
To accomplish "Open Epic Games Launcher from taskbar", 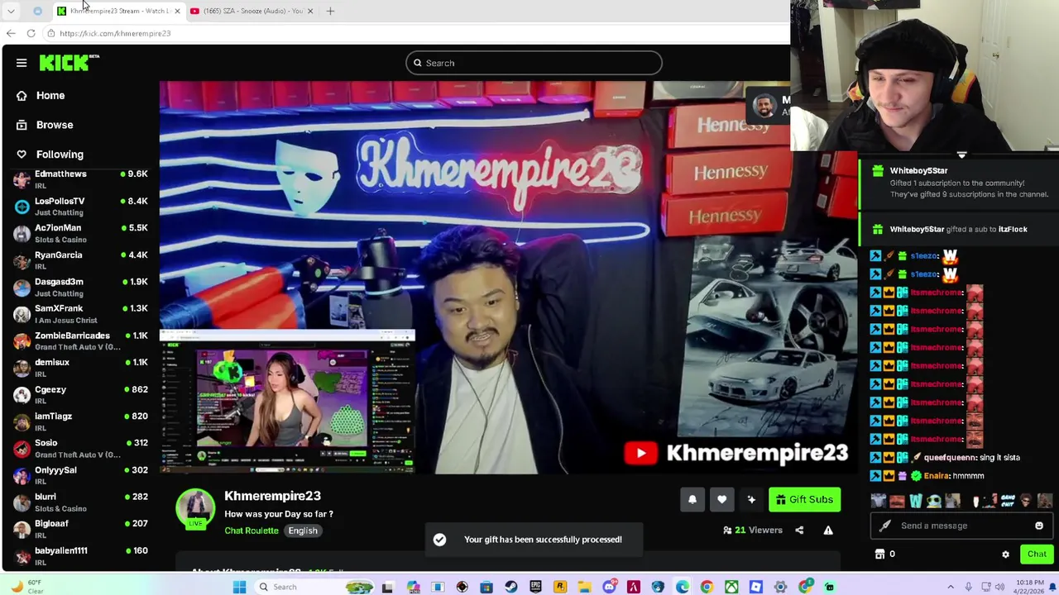I will 535,587.
